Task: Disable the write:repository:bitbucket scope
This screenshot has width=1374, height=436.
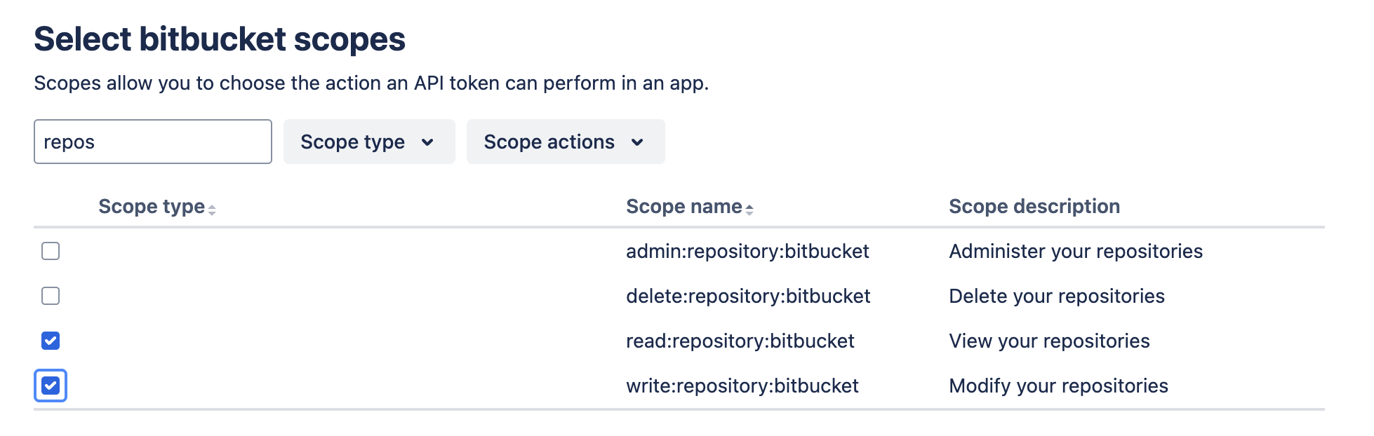Action: tap(50, 386)
